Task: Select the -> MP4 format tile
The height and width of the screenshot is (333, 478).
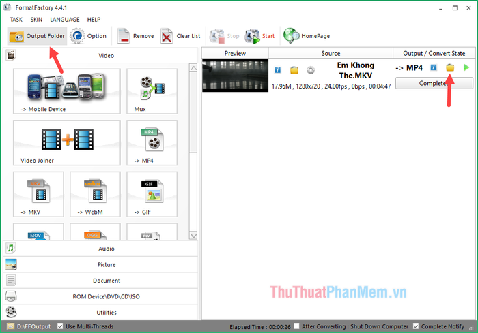Action: [x=152, y=143]
